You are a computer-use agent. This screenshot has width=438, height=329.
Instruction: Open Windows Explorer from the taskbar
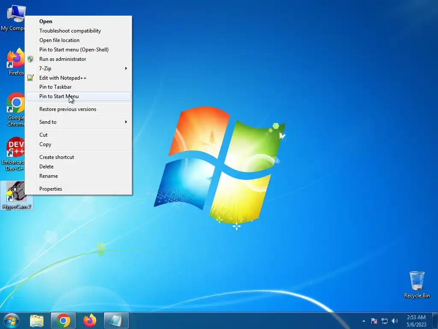[x=37, y=320]
